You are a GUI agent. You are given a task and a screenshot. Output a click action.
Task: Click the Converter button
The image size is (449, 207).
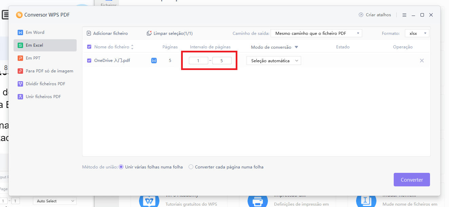pos(411,180)
